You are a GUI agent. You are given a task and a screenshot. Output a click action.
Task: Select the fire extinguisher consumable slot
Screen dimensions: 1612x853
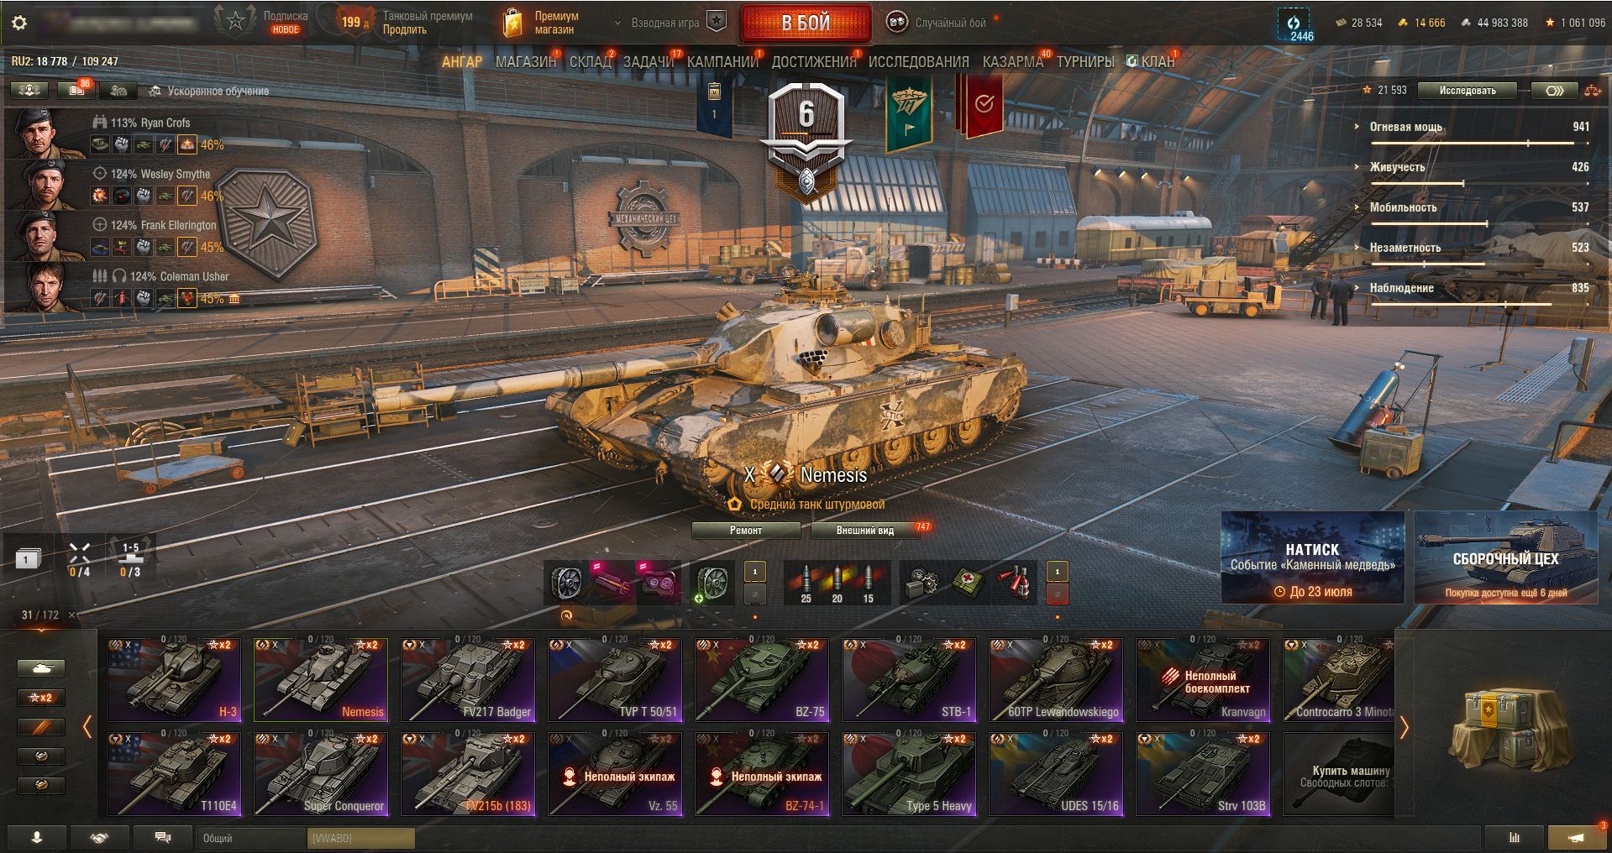1015,582
